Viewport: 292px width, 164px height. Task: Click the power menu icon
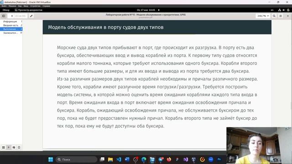pyautogui.click(x=288, y=10)
